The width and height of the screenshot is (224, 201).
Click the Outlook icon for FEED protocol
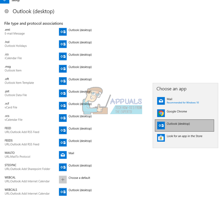63,130
